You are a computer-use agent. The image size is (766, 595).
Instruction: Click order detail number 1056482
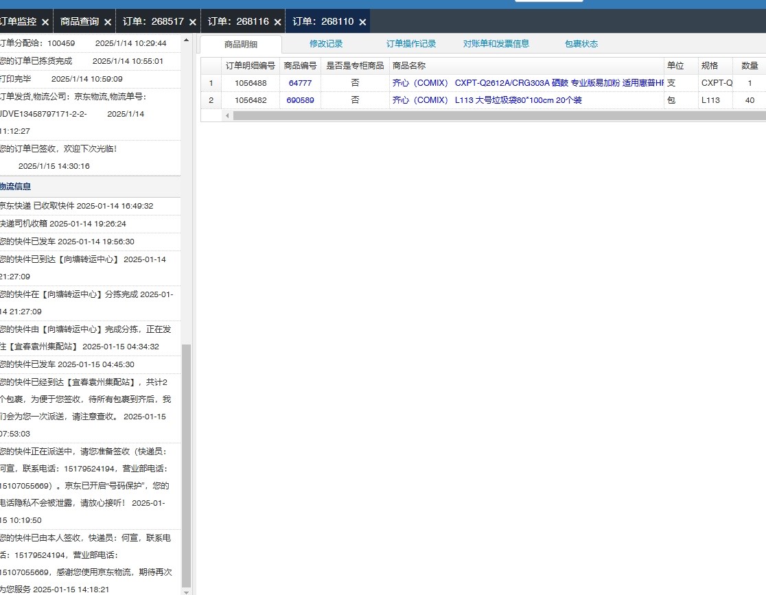(x=251, y=100)
